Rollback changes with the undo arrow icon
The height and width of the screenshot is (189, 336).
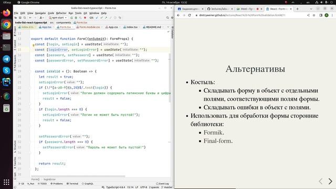pyautogui.click(x=120, y=18)
